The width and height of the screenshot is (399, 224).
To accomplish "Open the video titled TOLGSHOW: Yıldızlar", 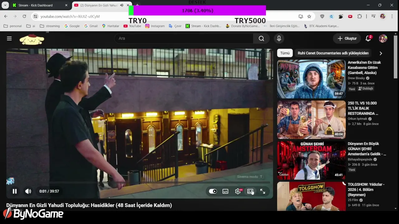I will click(366, 189).
